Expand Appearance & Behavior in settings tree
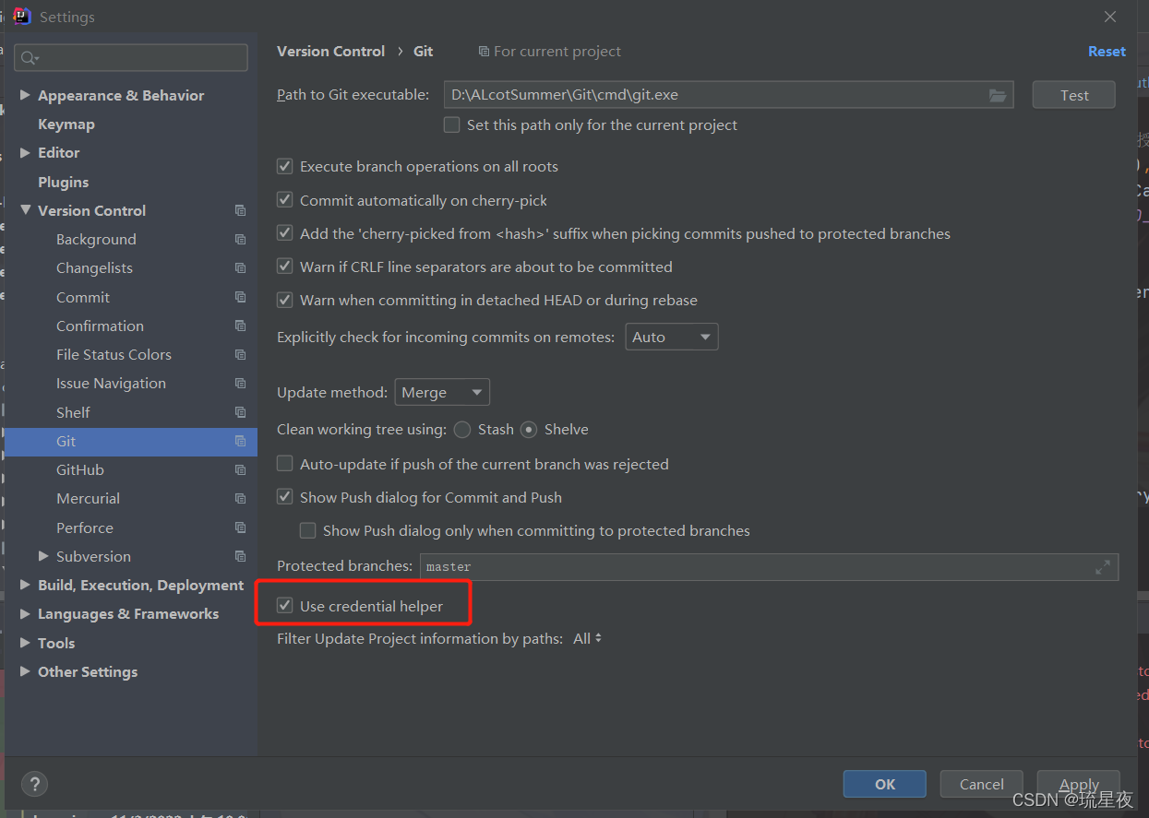Viewport: 1149px width, 818px height. click(x=25, y=95)
